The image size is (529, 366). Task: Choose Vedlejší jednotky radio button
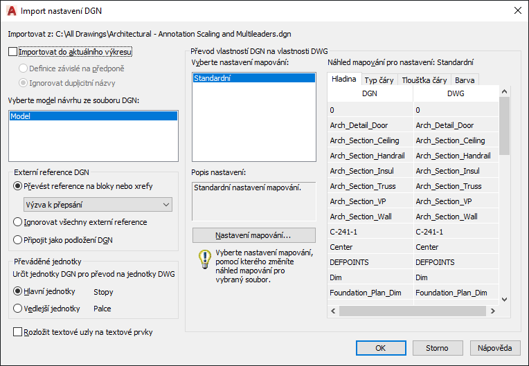tap(17, 309)
